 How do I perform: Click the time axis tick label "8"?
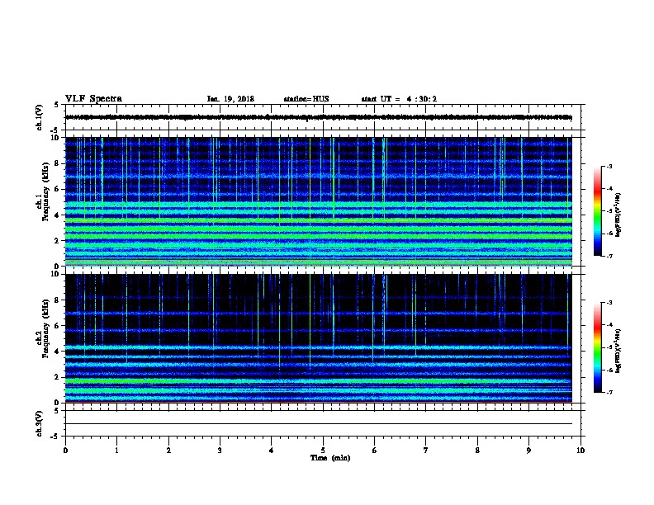tap(477, 451)
